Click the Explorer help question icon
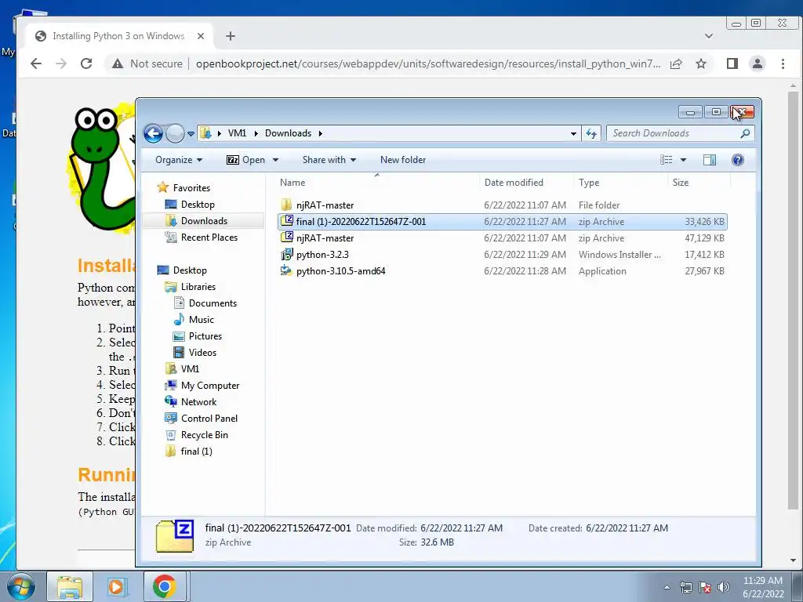 click(737, 160)
